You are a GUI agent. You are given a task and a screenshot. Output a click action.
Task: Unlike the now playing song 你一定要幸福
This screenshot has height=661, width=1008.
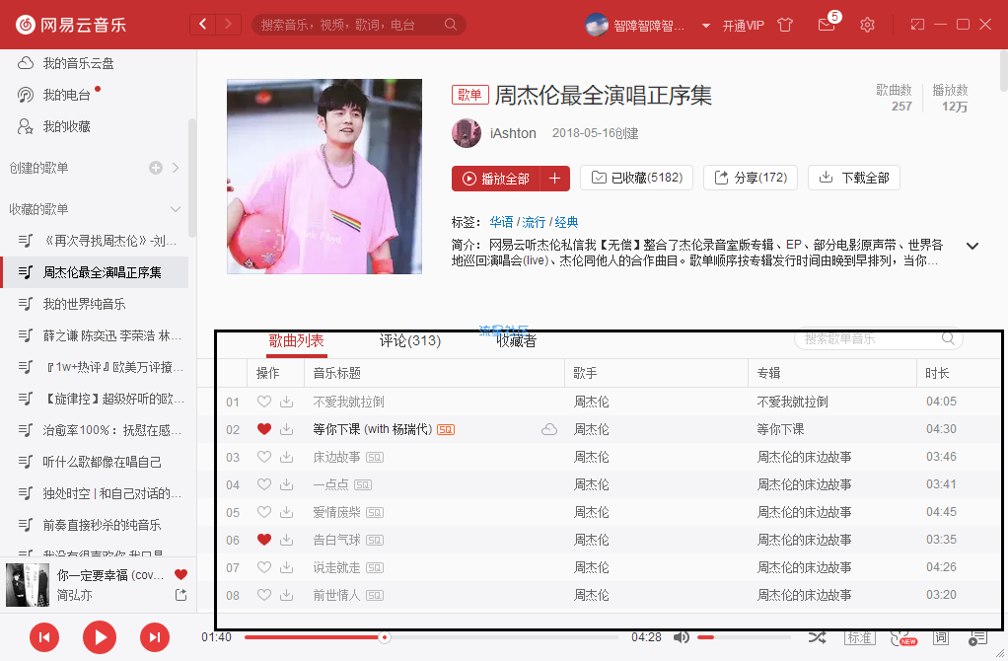pyautogui.click(x=181, y=574)
